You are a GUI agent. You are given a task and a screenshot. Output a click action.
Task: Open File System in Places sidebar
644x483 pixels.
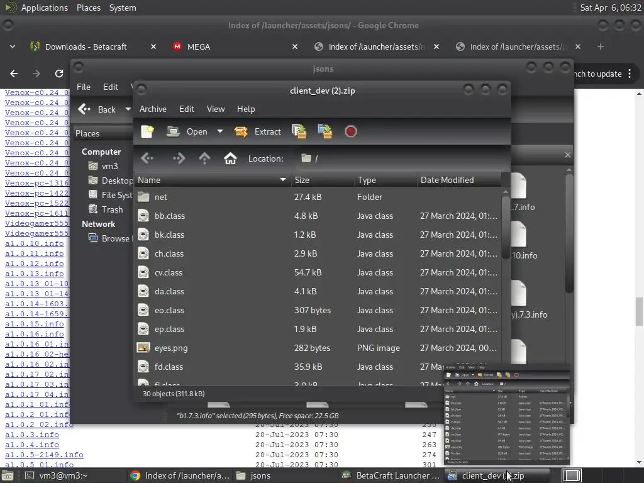111,195
